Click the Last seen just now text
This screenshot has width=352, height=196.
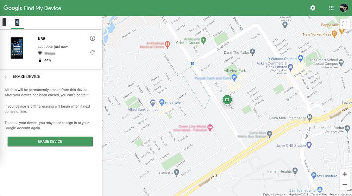(52, 47)
